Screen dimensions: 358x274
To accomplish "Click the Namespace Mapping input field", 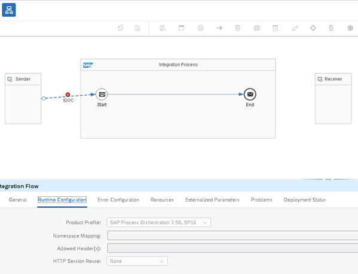I will point(232,235).
